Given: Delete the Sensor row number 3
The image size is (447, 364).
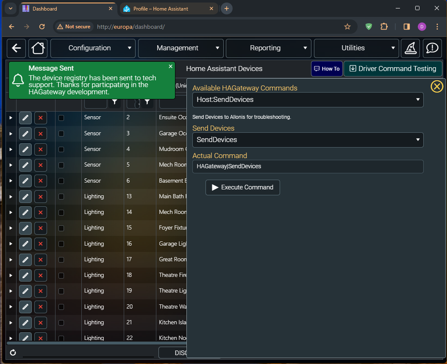Looking at the screenshot, I should [x=41, y=134].
